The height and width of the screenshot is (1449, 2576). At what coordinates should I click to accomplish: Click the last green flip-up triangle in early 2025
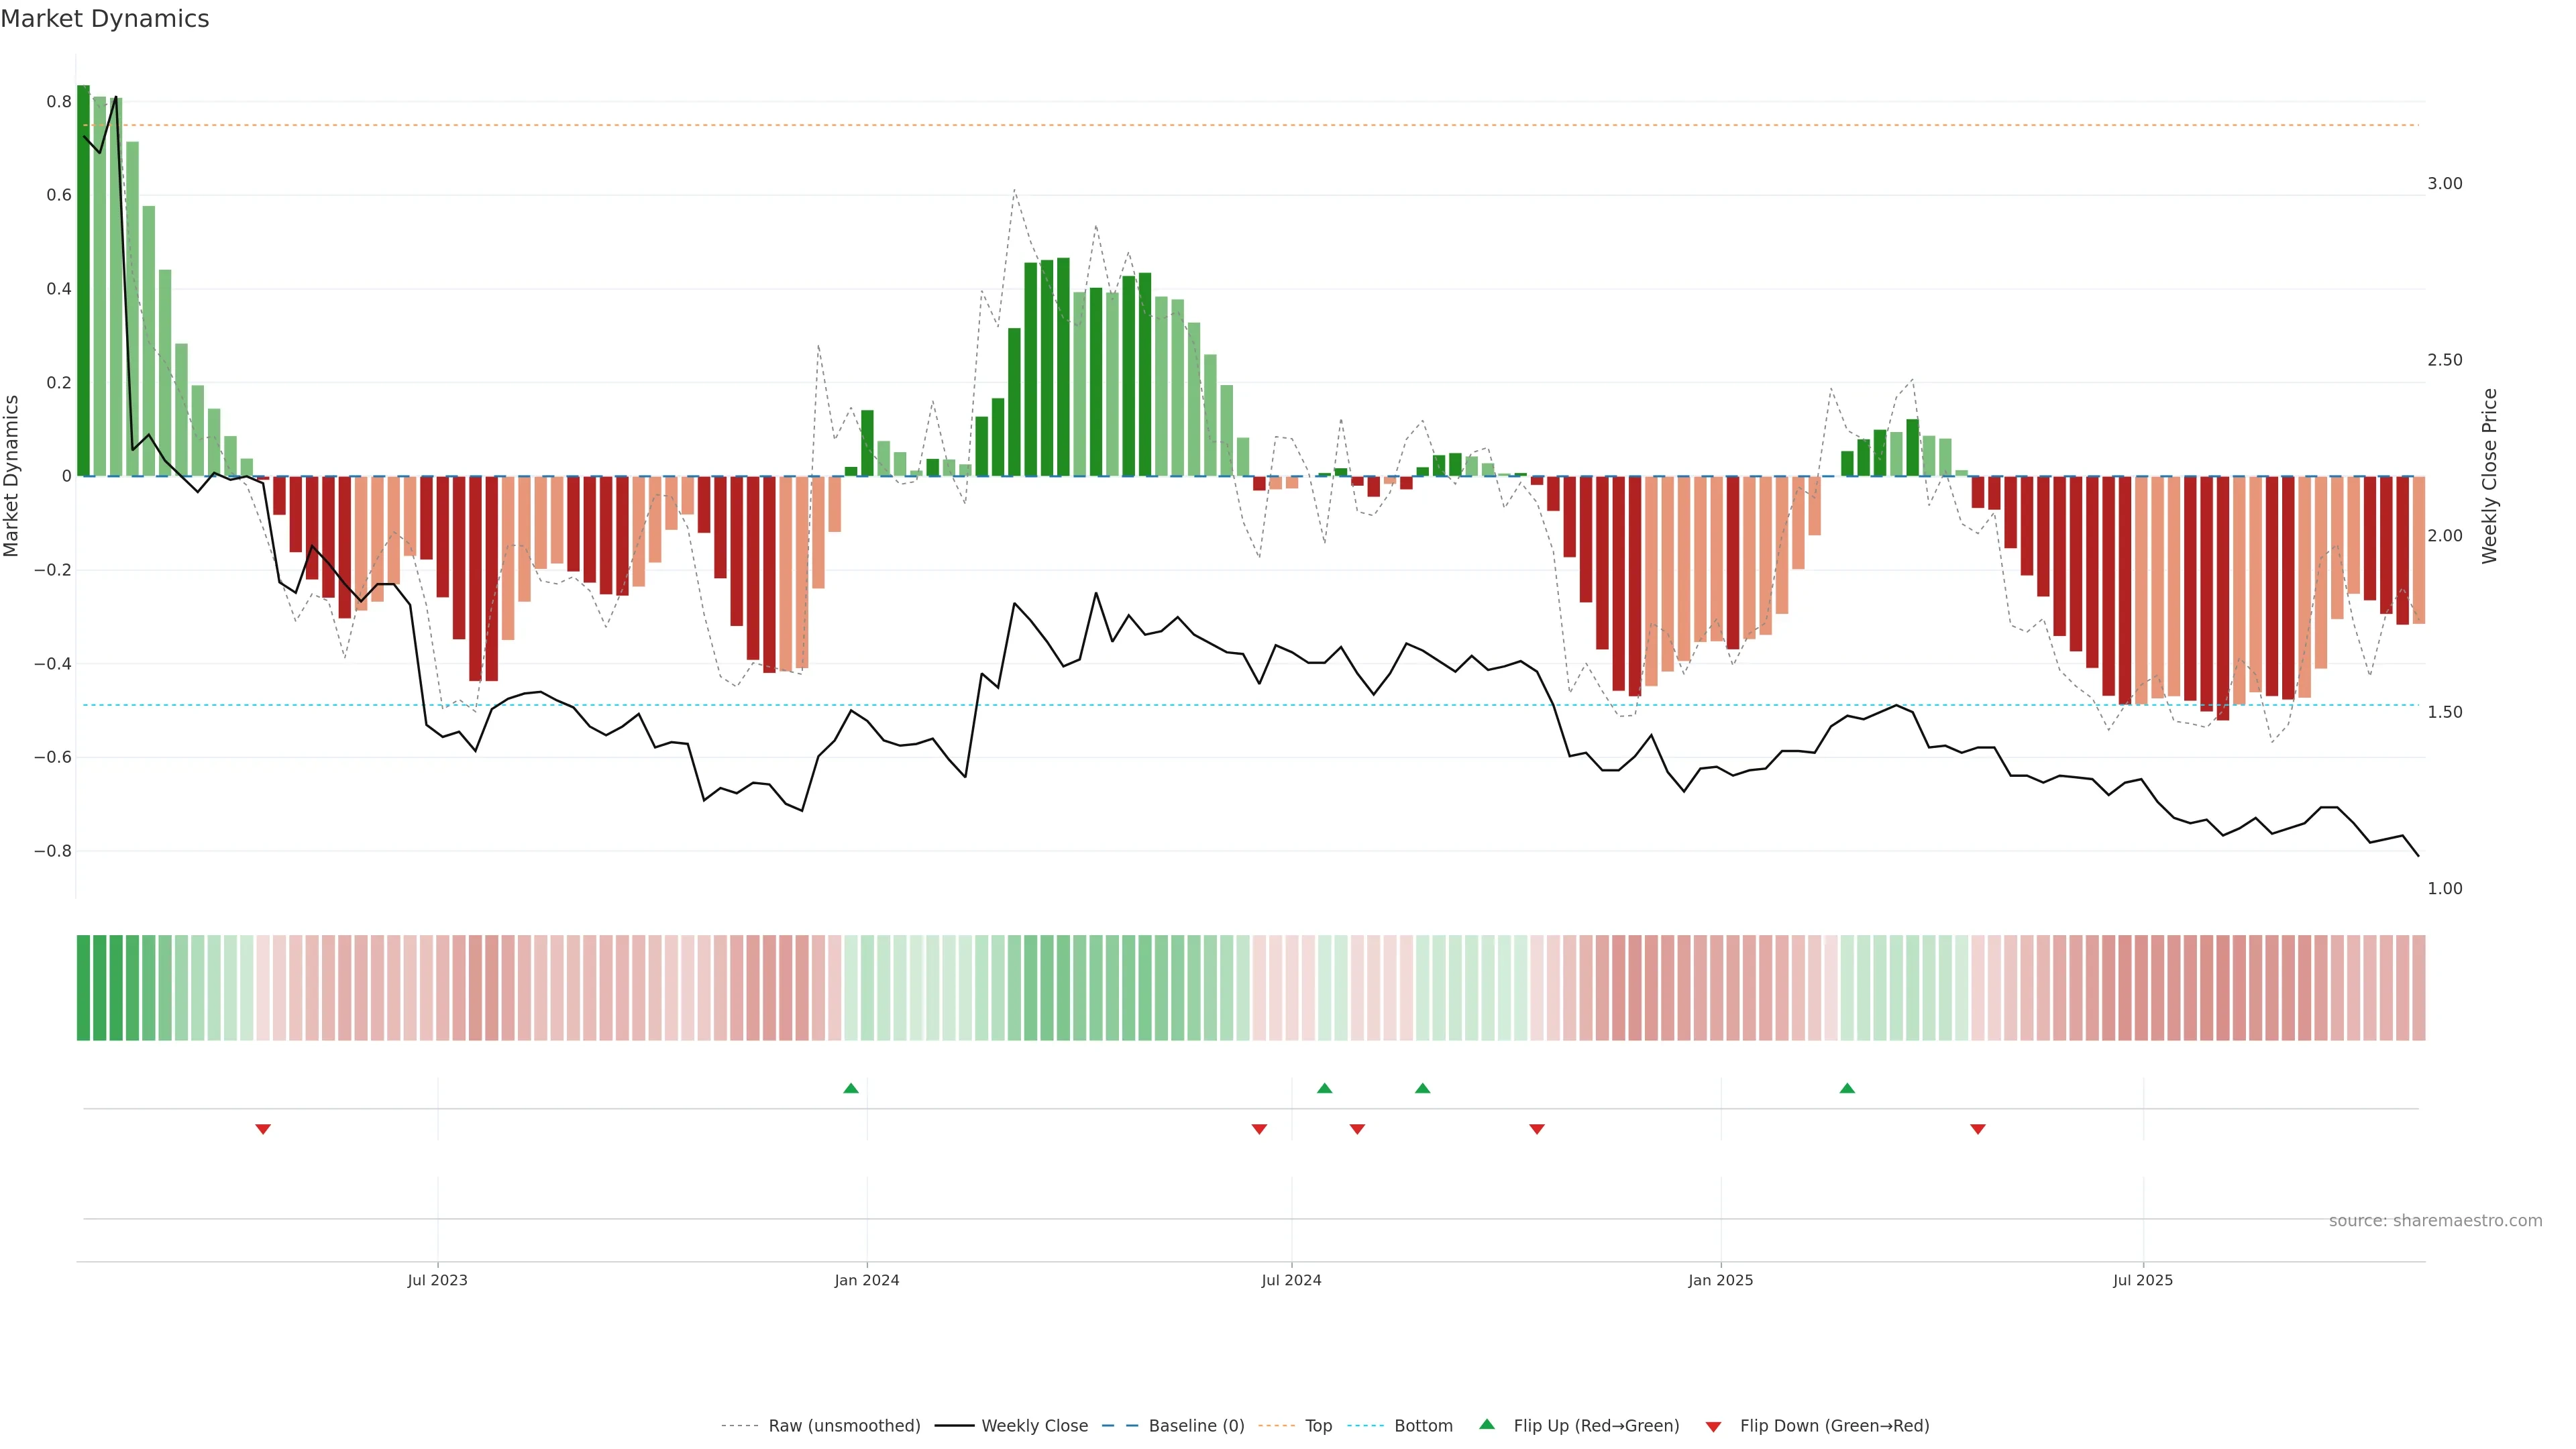[1847, 1088]
